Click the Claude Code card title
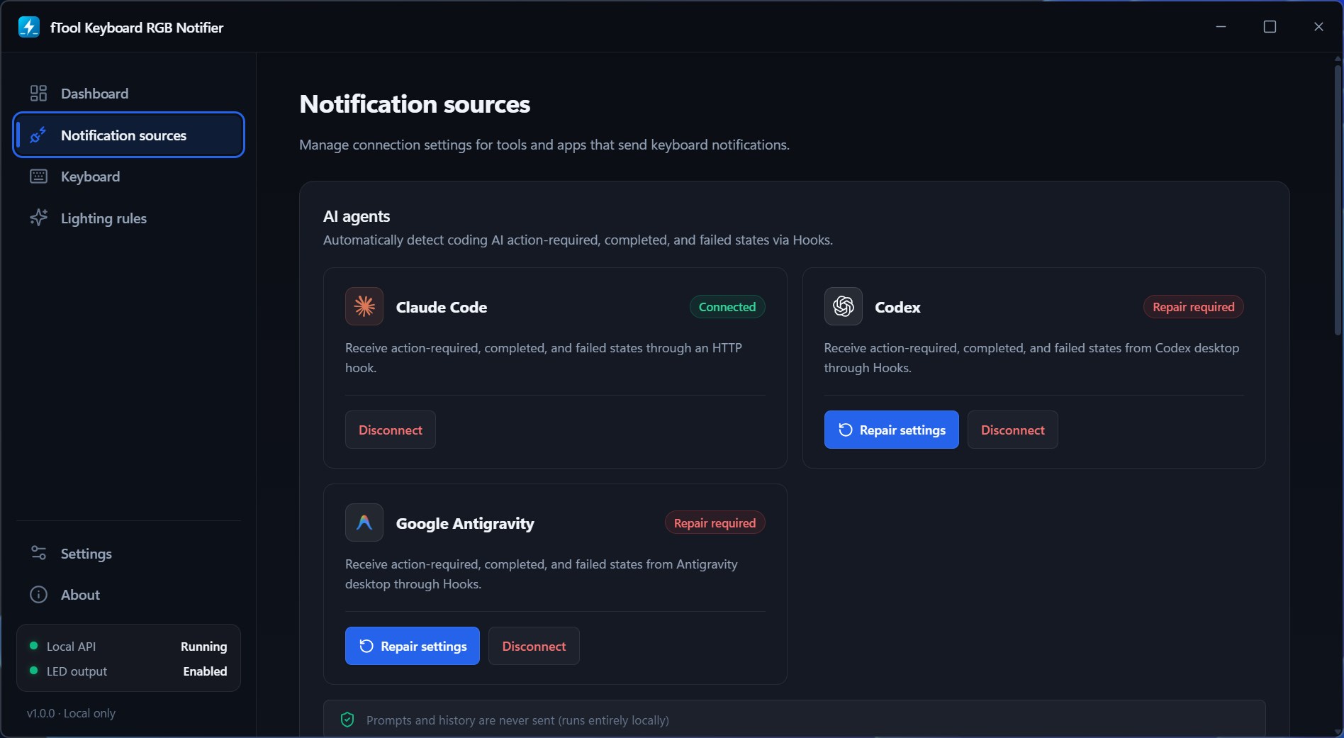Image resolution: width=1344 pixels, height=738 pixels. click(x=442, y=307)
